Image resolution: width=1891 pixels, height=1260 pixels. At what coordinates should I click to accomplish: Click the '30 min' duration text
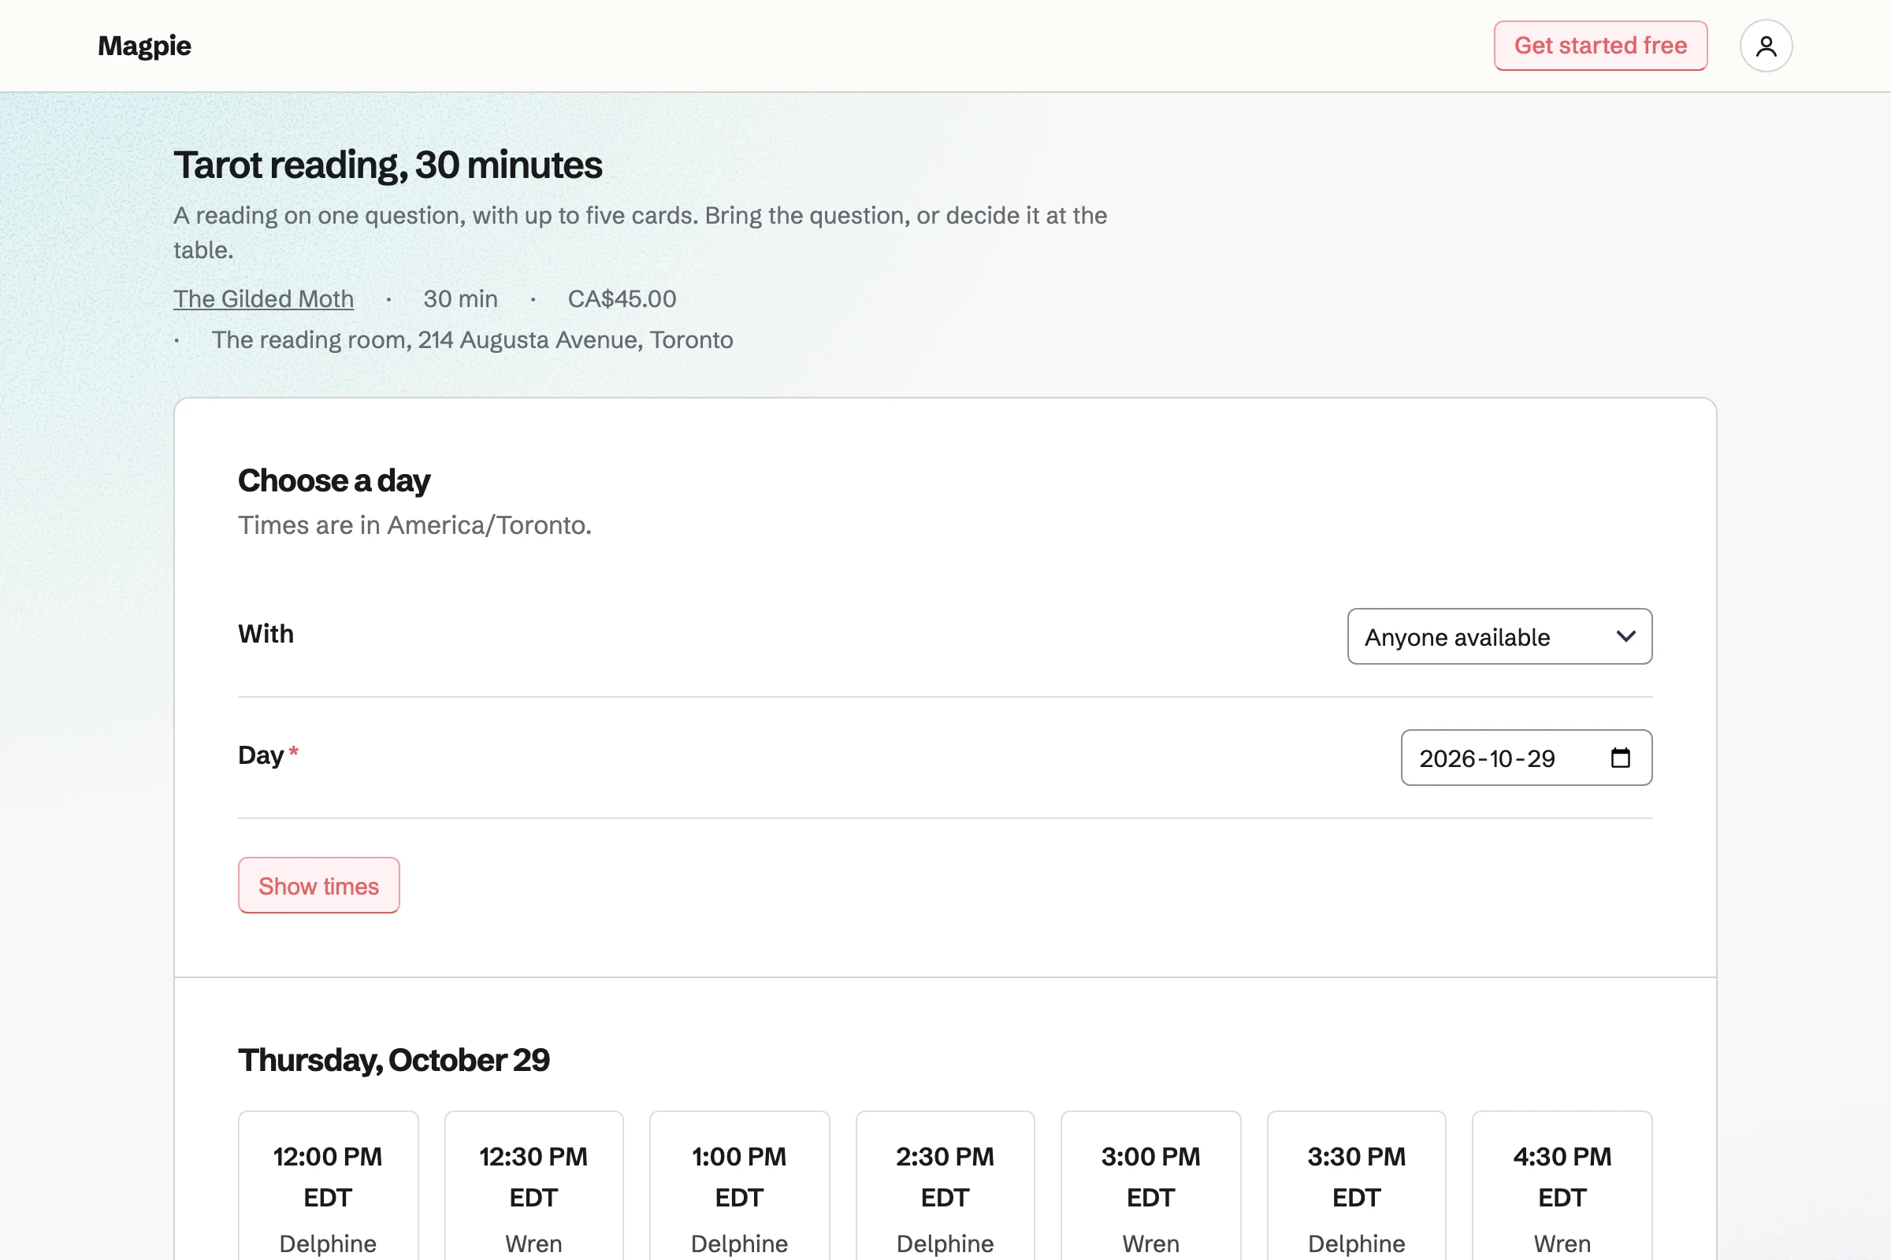pyautogui.click(x=461, y=299)
